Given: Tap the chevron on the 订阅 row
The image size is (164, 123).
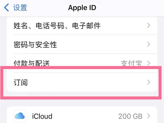Looking at the screenshot, I should 149,82.
